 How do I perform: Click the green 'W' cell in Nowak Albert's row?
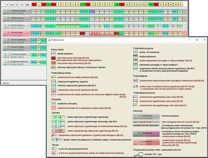coord(121,33)
